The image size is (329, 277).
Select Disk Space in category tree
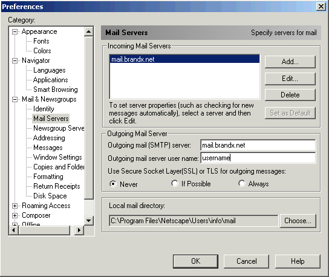pos(50,196)
